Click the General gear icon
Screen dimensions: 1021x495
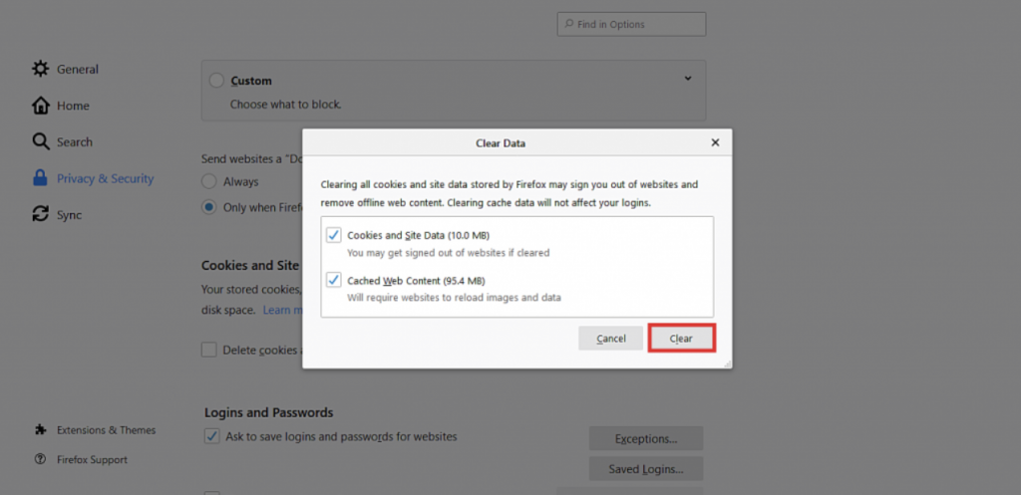[40, 69]
